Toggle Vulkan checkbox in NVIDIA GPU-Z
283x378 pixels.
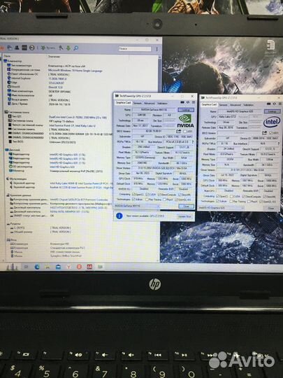133,199
